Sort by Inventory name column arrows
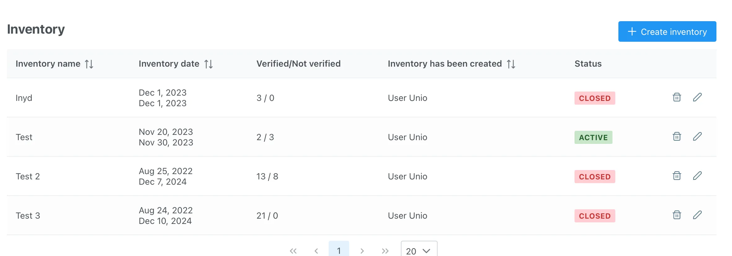The image size is (732, 256). 89,64
